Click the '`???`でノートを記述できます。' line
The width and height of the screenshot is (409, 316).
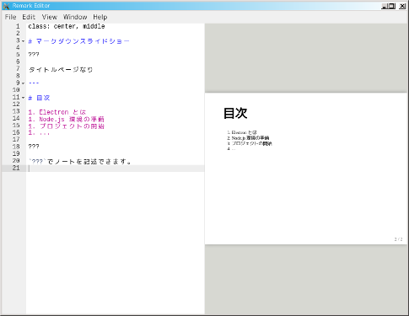point(80,162)
